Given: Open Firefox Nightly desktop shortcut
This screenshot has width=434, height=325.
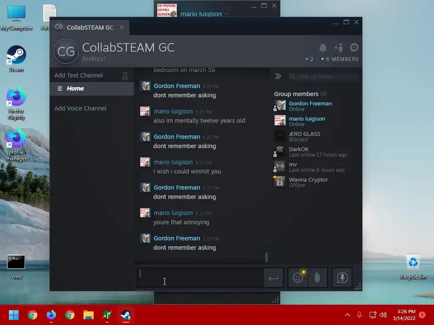Looking at the screenshot, I should coord(17,104).
